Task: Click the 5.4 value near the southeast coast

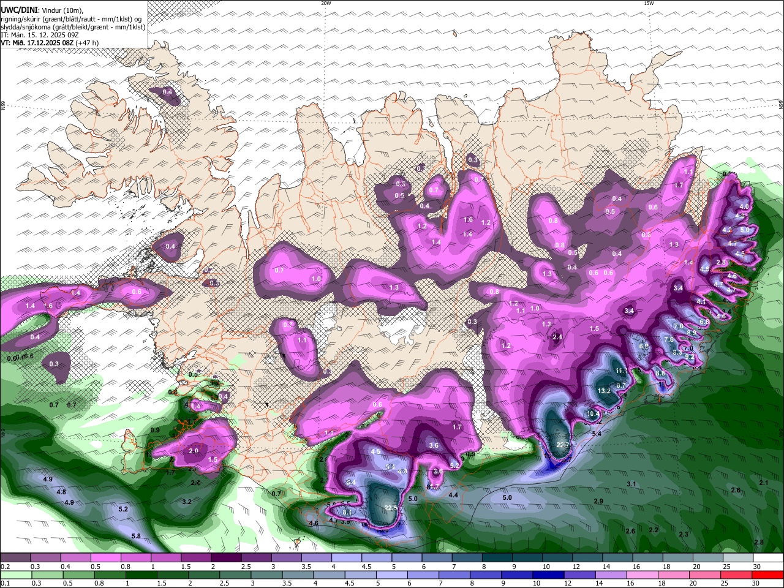Action: [x=597, y=434]
